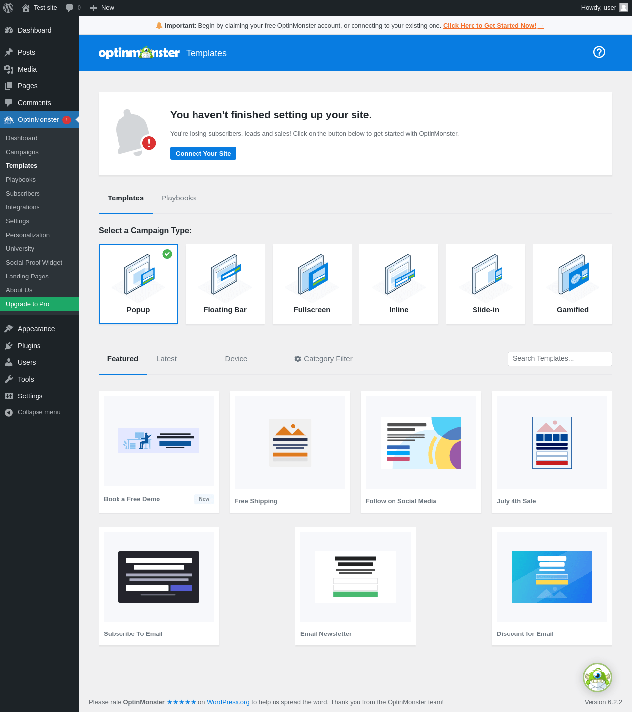
Task: Choose the Book a Free Demo template
Action: click(x=159, y=452)
